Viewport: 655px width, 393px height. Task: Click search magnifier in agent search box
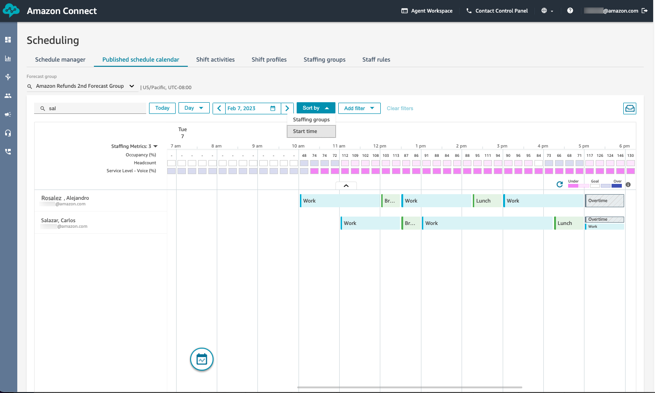coord(43,108)
